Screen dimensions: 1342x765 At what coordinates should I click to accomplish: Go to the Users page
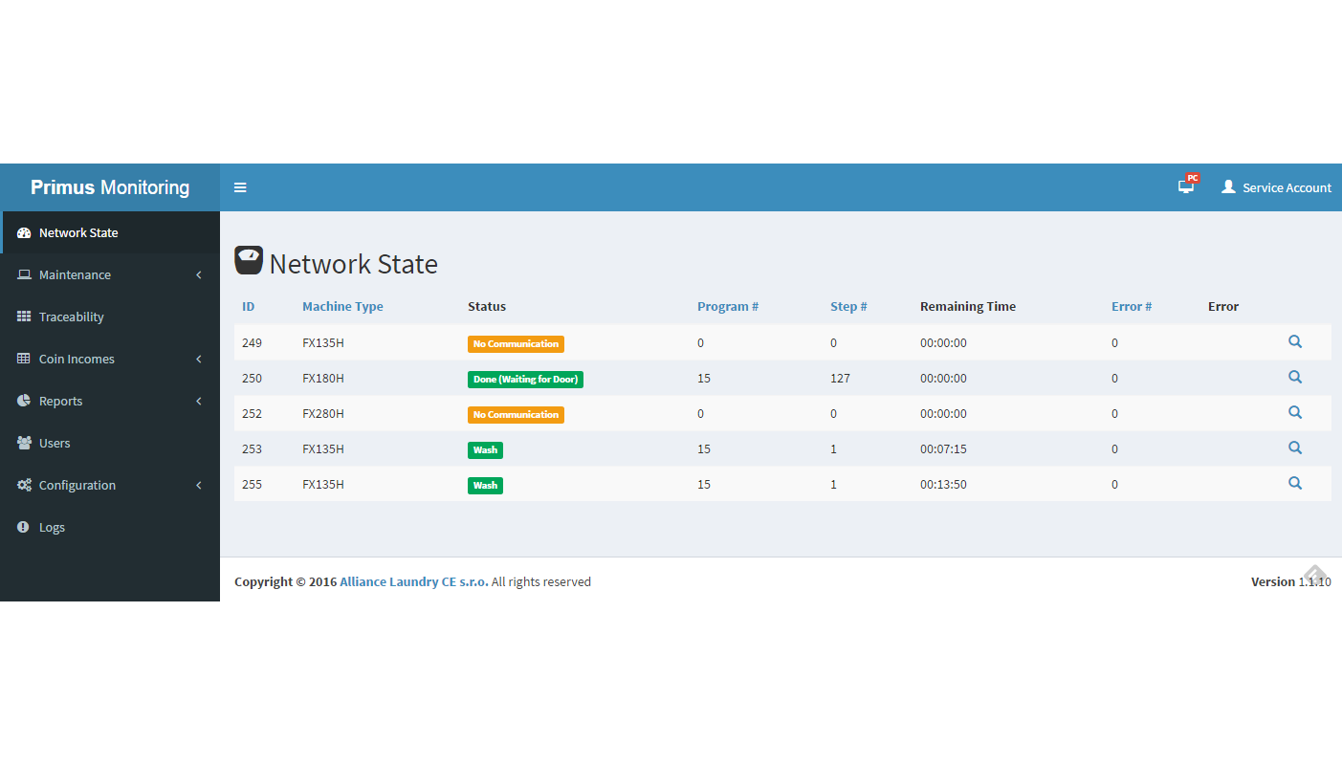click(55, 443)
